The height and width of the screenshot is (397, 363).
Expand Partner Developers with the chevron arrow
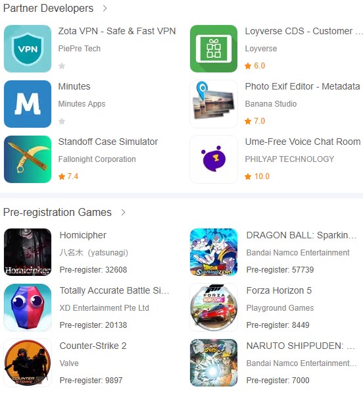tap(105, 9)
